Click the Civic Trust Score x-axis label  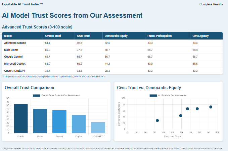(x=172, y=136)
